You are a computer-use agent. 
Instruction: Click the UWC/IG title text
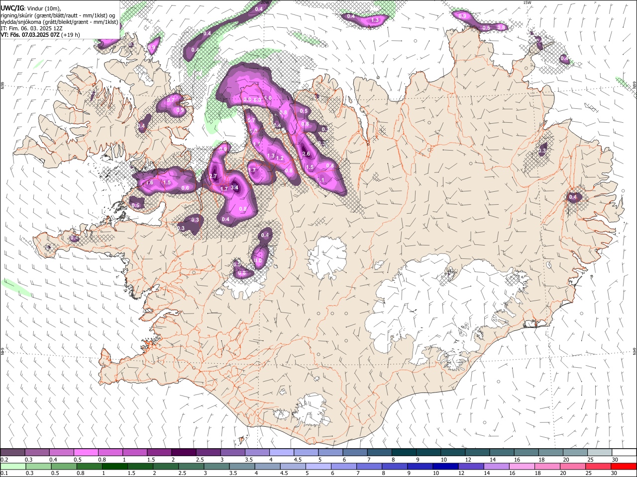(x=11, y=8)
